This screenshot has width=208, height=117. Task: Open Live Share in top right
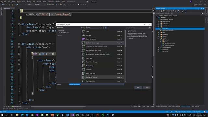(x=198, y=5)
